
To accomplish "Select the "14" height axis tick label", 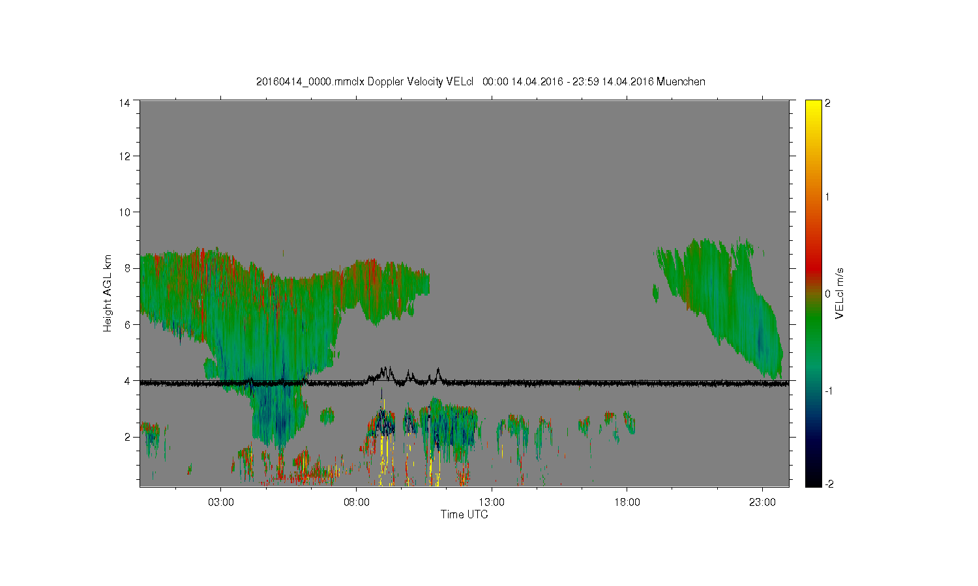I will click(x=124, y=103).
